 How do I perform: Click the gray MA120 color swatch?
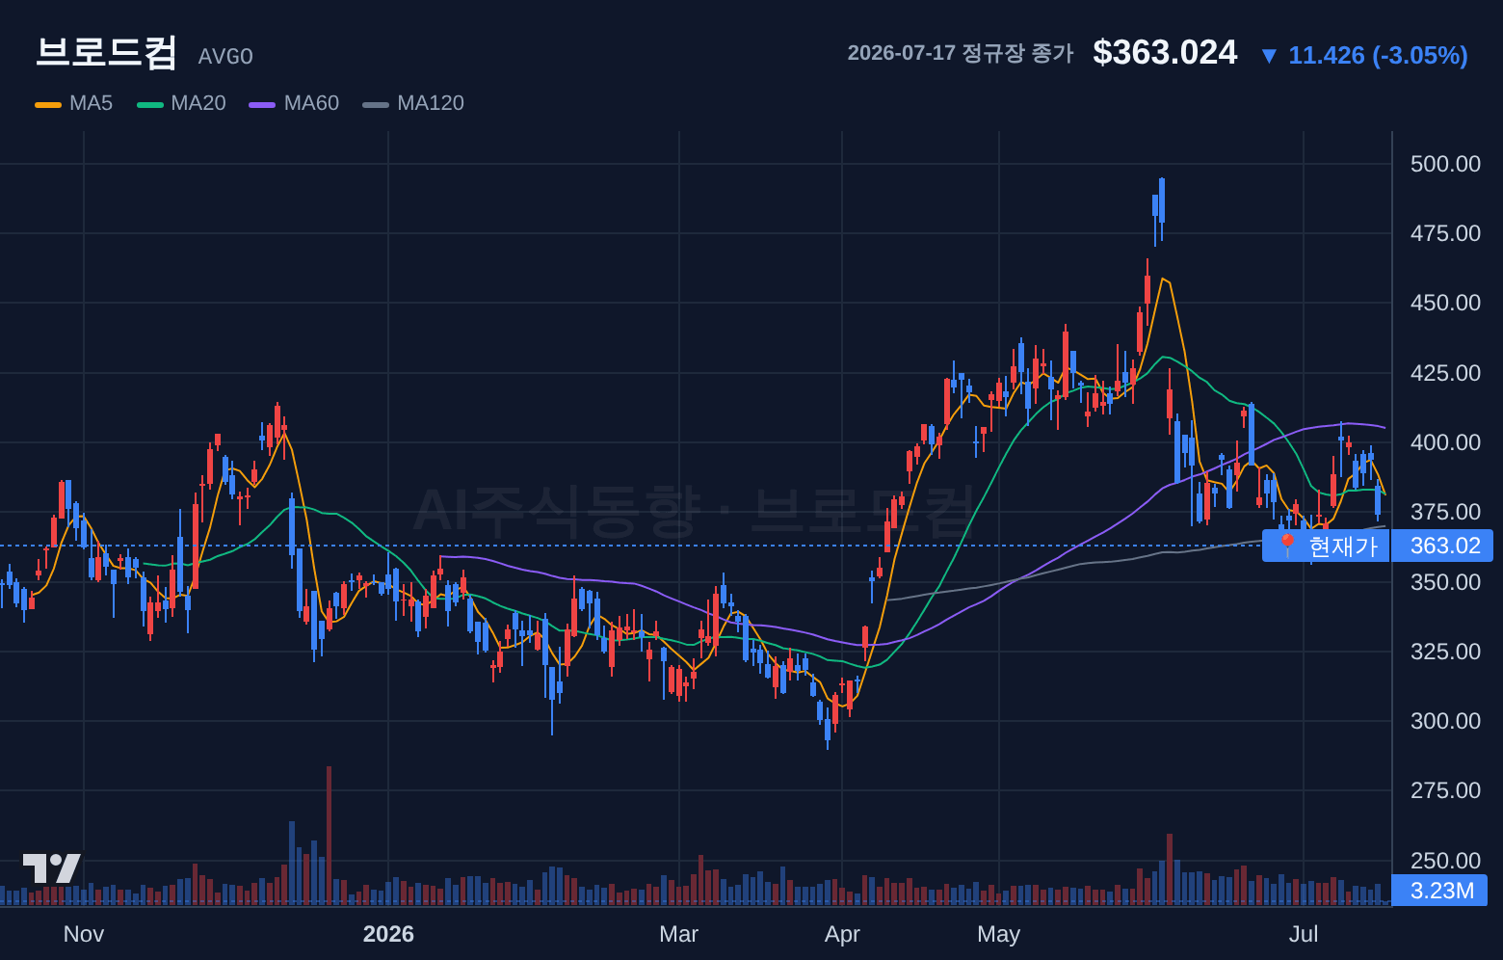click(376, 104)
